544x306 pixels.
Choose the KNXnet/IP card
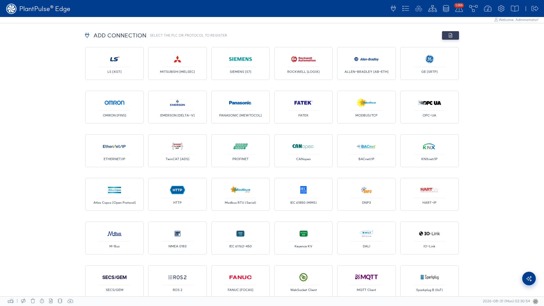point(430,151)
